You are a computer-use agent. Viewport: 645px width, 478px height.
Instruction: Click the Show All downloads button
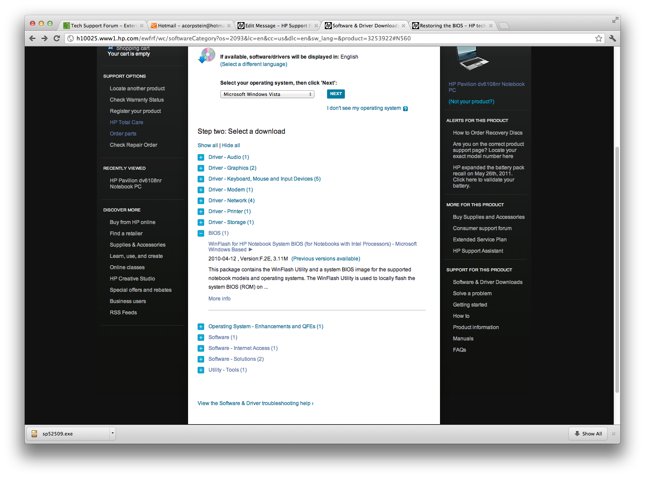pos(588,434)
